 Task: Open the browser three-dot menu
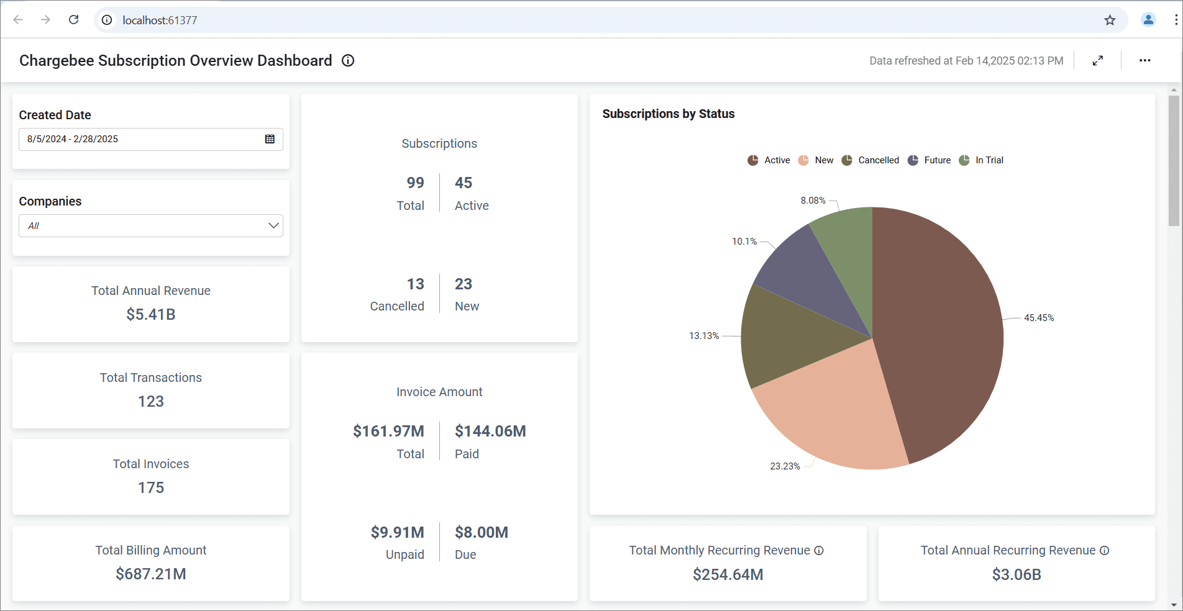coord(1176,20)
